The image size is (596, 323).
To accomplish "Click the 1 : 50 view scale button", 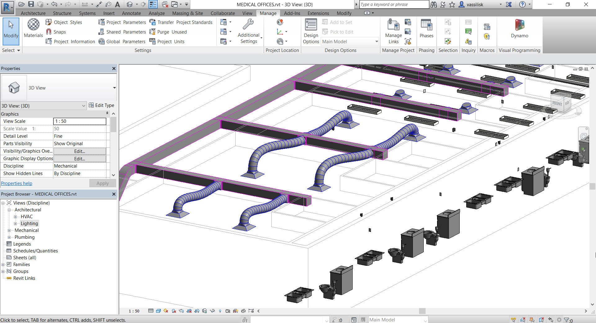I will click(x=134, y=311).
